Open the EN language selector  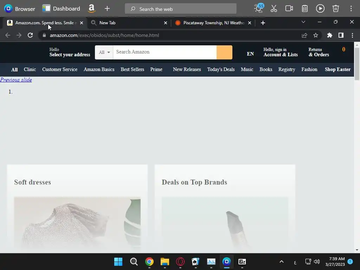pos(250,54)
